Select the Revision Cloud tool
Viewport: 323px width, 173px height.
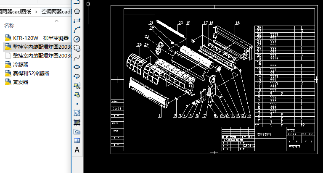[x=77, y=48]
